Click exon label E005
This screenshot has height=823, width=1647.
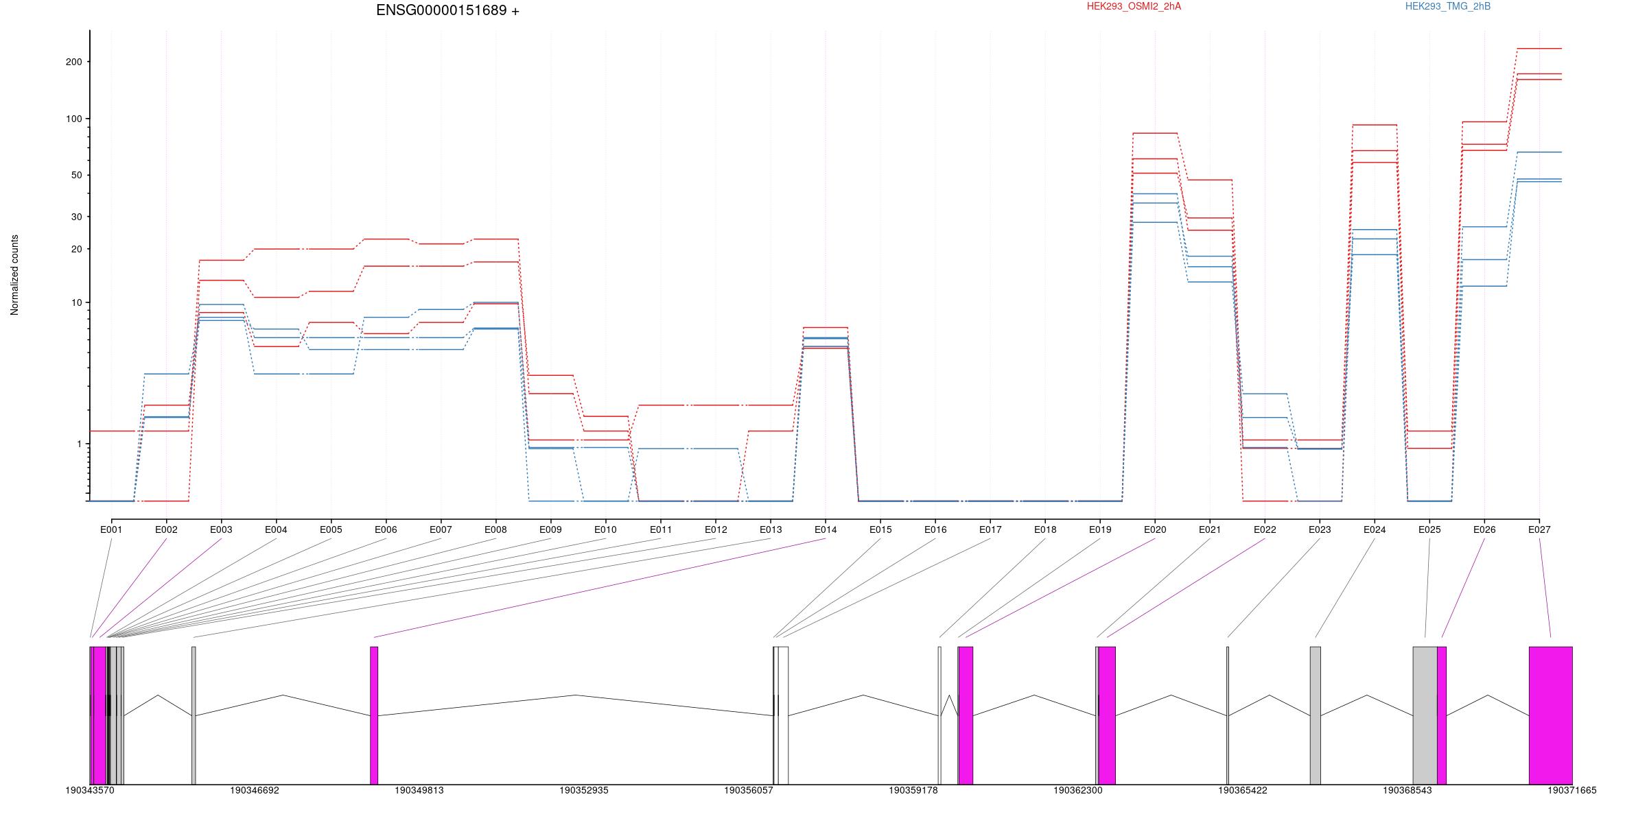(x=331, y=529)
